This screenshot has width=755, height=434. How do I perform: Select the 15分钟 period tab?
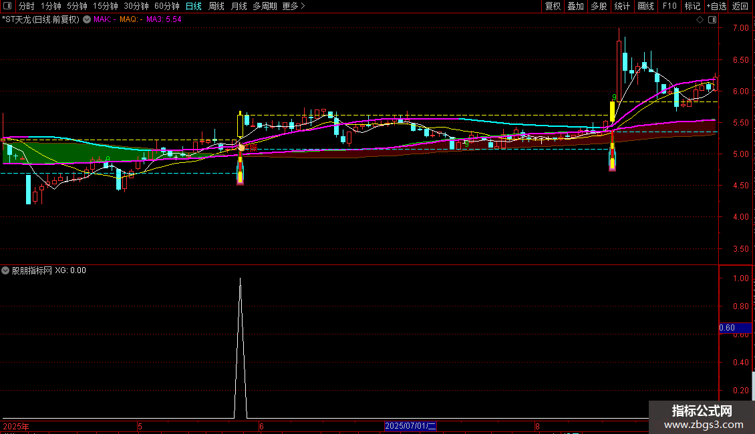click(106, 6)
